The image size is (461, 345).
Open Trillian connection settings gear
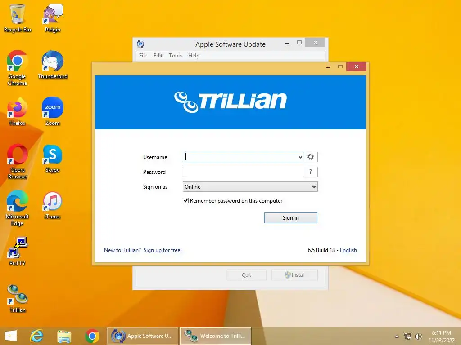(x=311, y=157)
